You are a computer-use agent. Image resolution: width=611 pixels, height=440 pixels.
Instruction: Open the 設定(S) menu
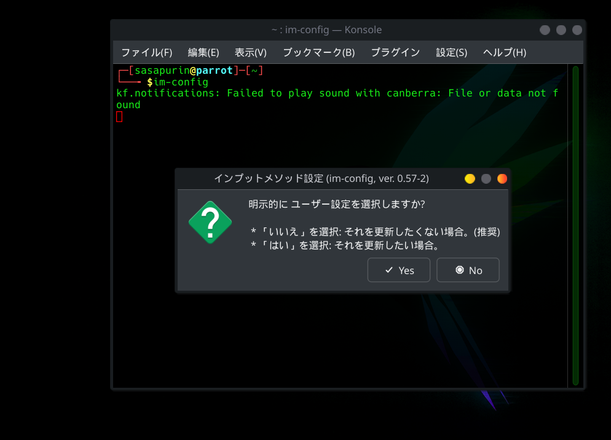tap(451, 52)
